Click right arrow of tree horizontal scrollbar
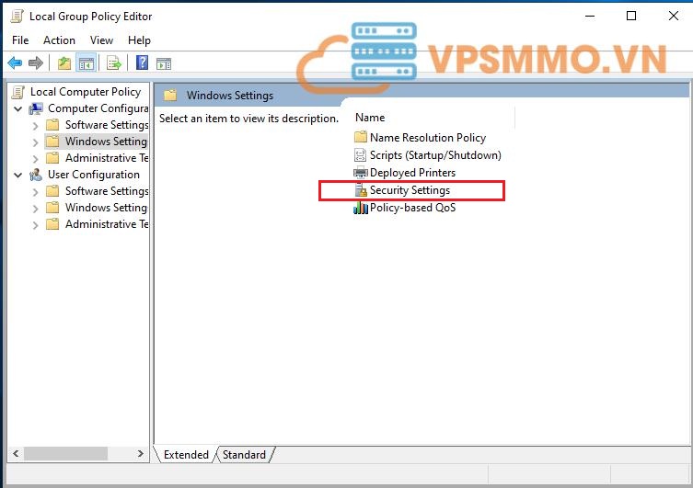This screenshot has width=693, height=488. (x=141, y=454)
